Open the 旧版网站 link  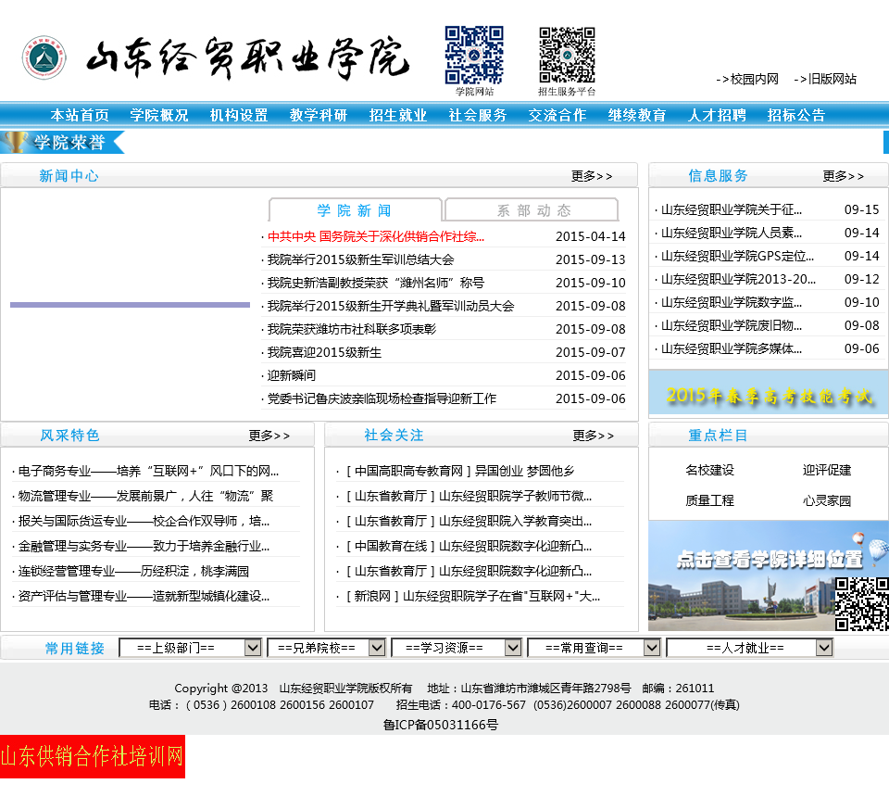(825, 79)
